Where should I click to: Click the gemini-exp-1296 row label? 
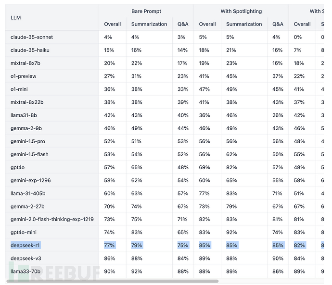(x=30, y=180)
